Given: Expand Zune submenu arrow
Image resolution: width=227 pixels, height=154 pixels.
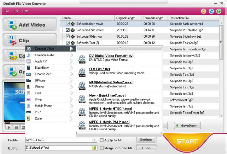Looking at the screenshot, I should [x=71, y=119].
